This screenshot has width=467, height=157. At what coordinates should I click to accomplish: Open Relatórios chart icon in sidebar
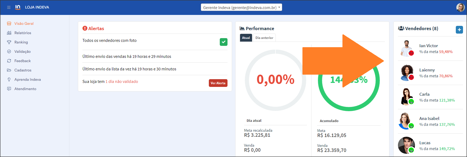tap(9, 33)
